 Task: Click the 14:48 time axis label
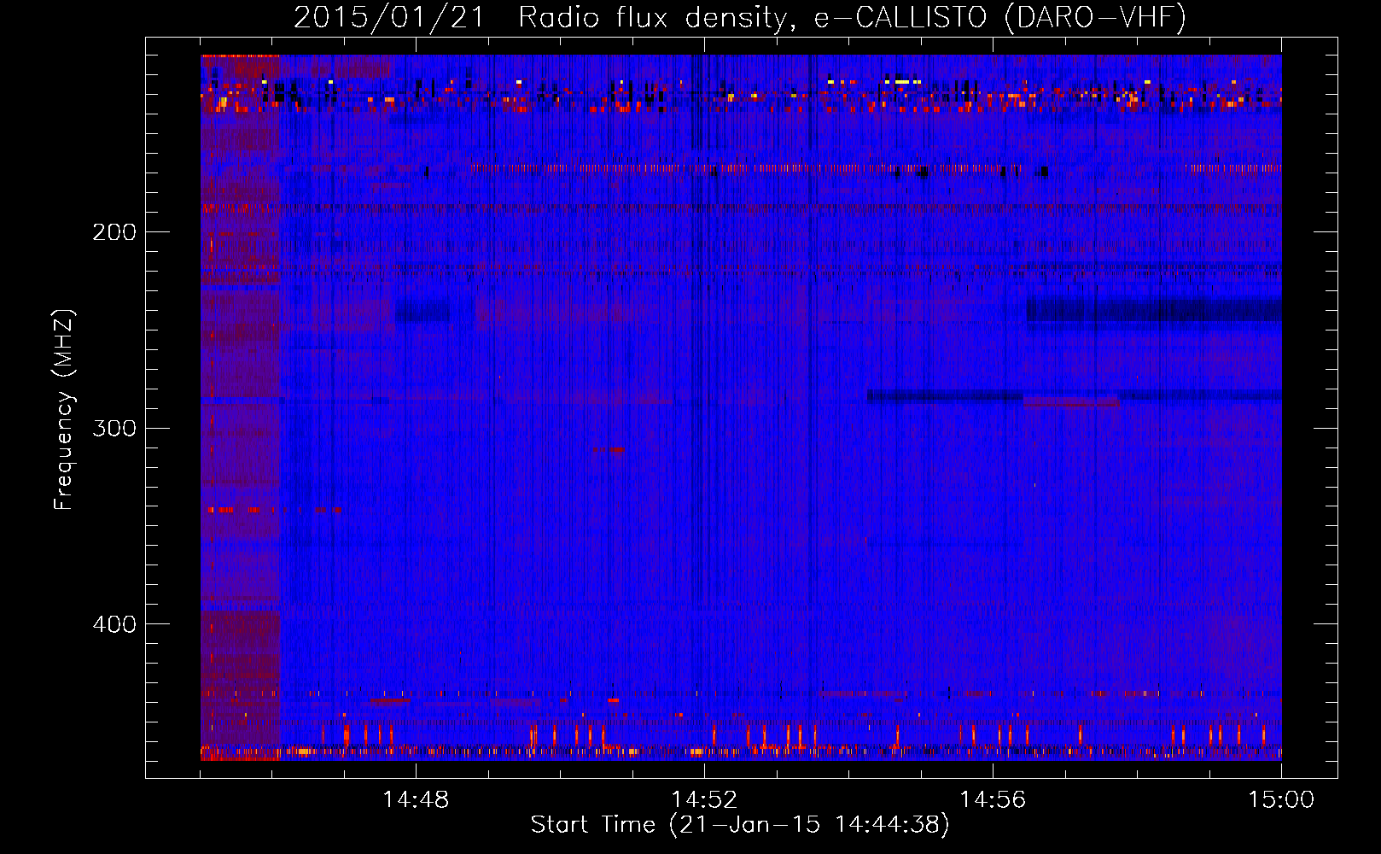[x=416, y=800]
